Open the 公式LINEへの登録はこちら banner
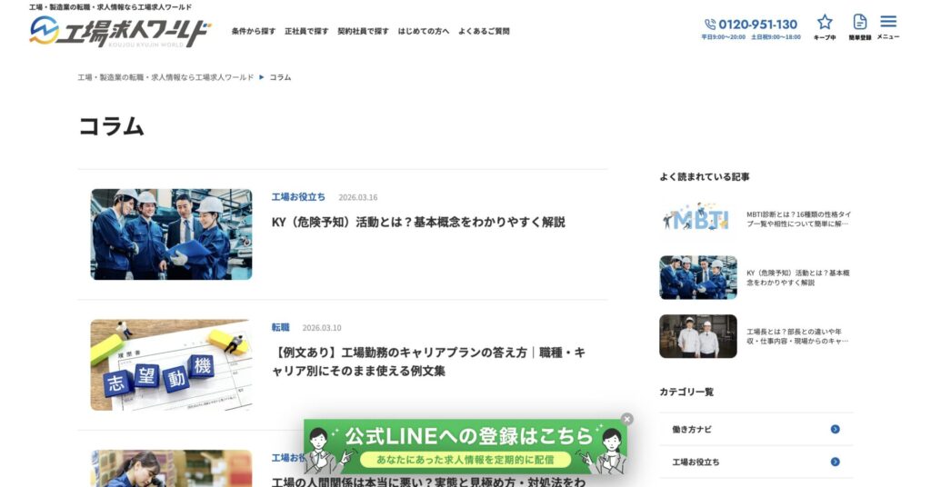The width and height of the screenshot is (931, 487). point(465,447)
